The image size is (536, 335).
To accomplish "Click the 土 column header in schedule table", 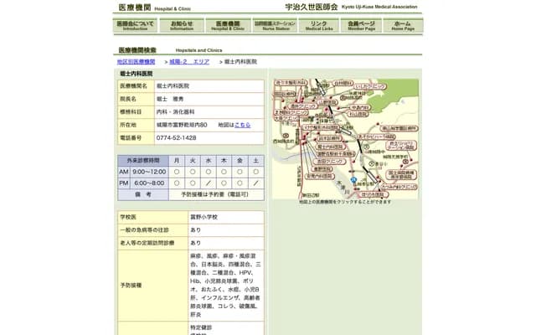I will [x=255, y=161].
